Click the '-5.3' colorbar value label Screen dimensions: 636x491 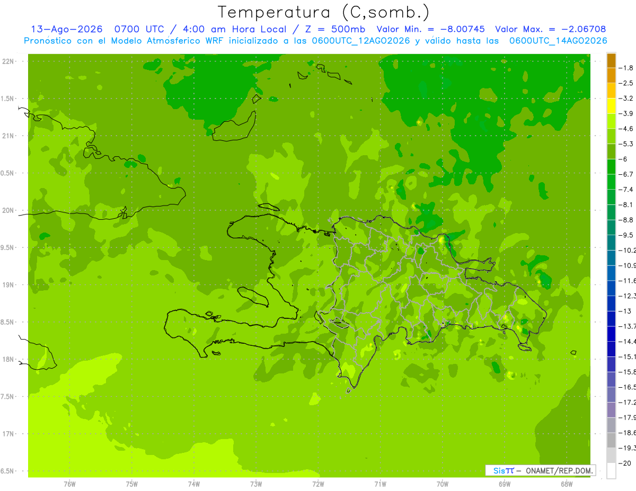point(626,144)
